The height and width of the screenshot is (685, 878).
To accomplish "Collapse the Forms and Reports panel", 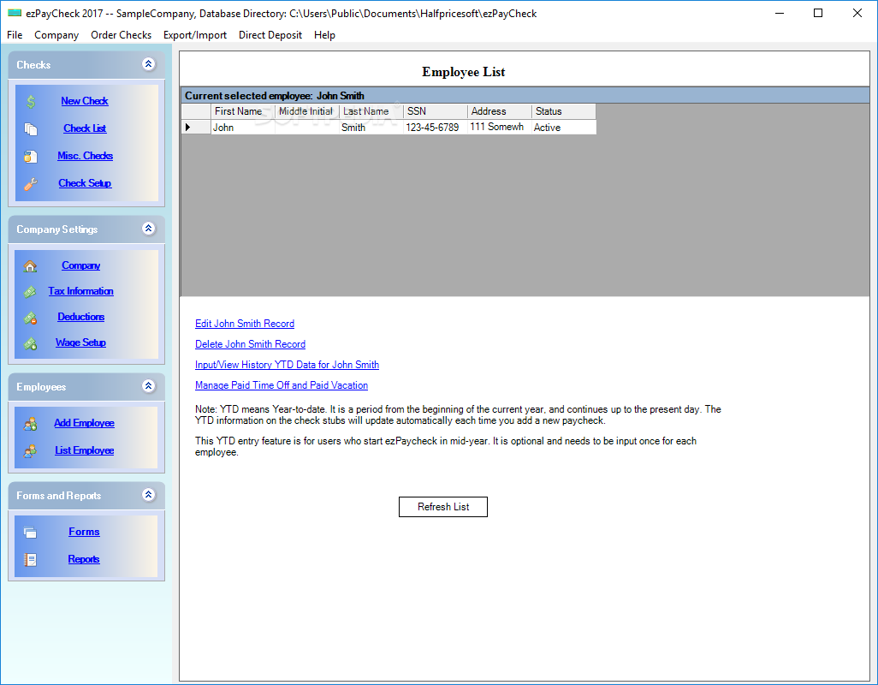I will coord(148,495).
